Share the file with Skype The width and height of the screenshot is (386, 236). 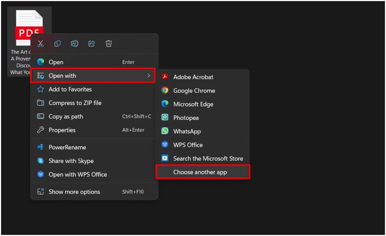pos(71,161)
